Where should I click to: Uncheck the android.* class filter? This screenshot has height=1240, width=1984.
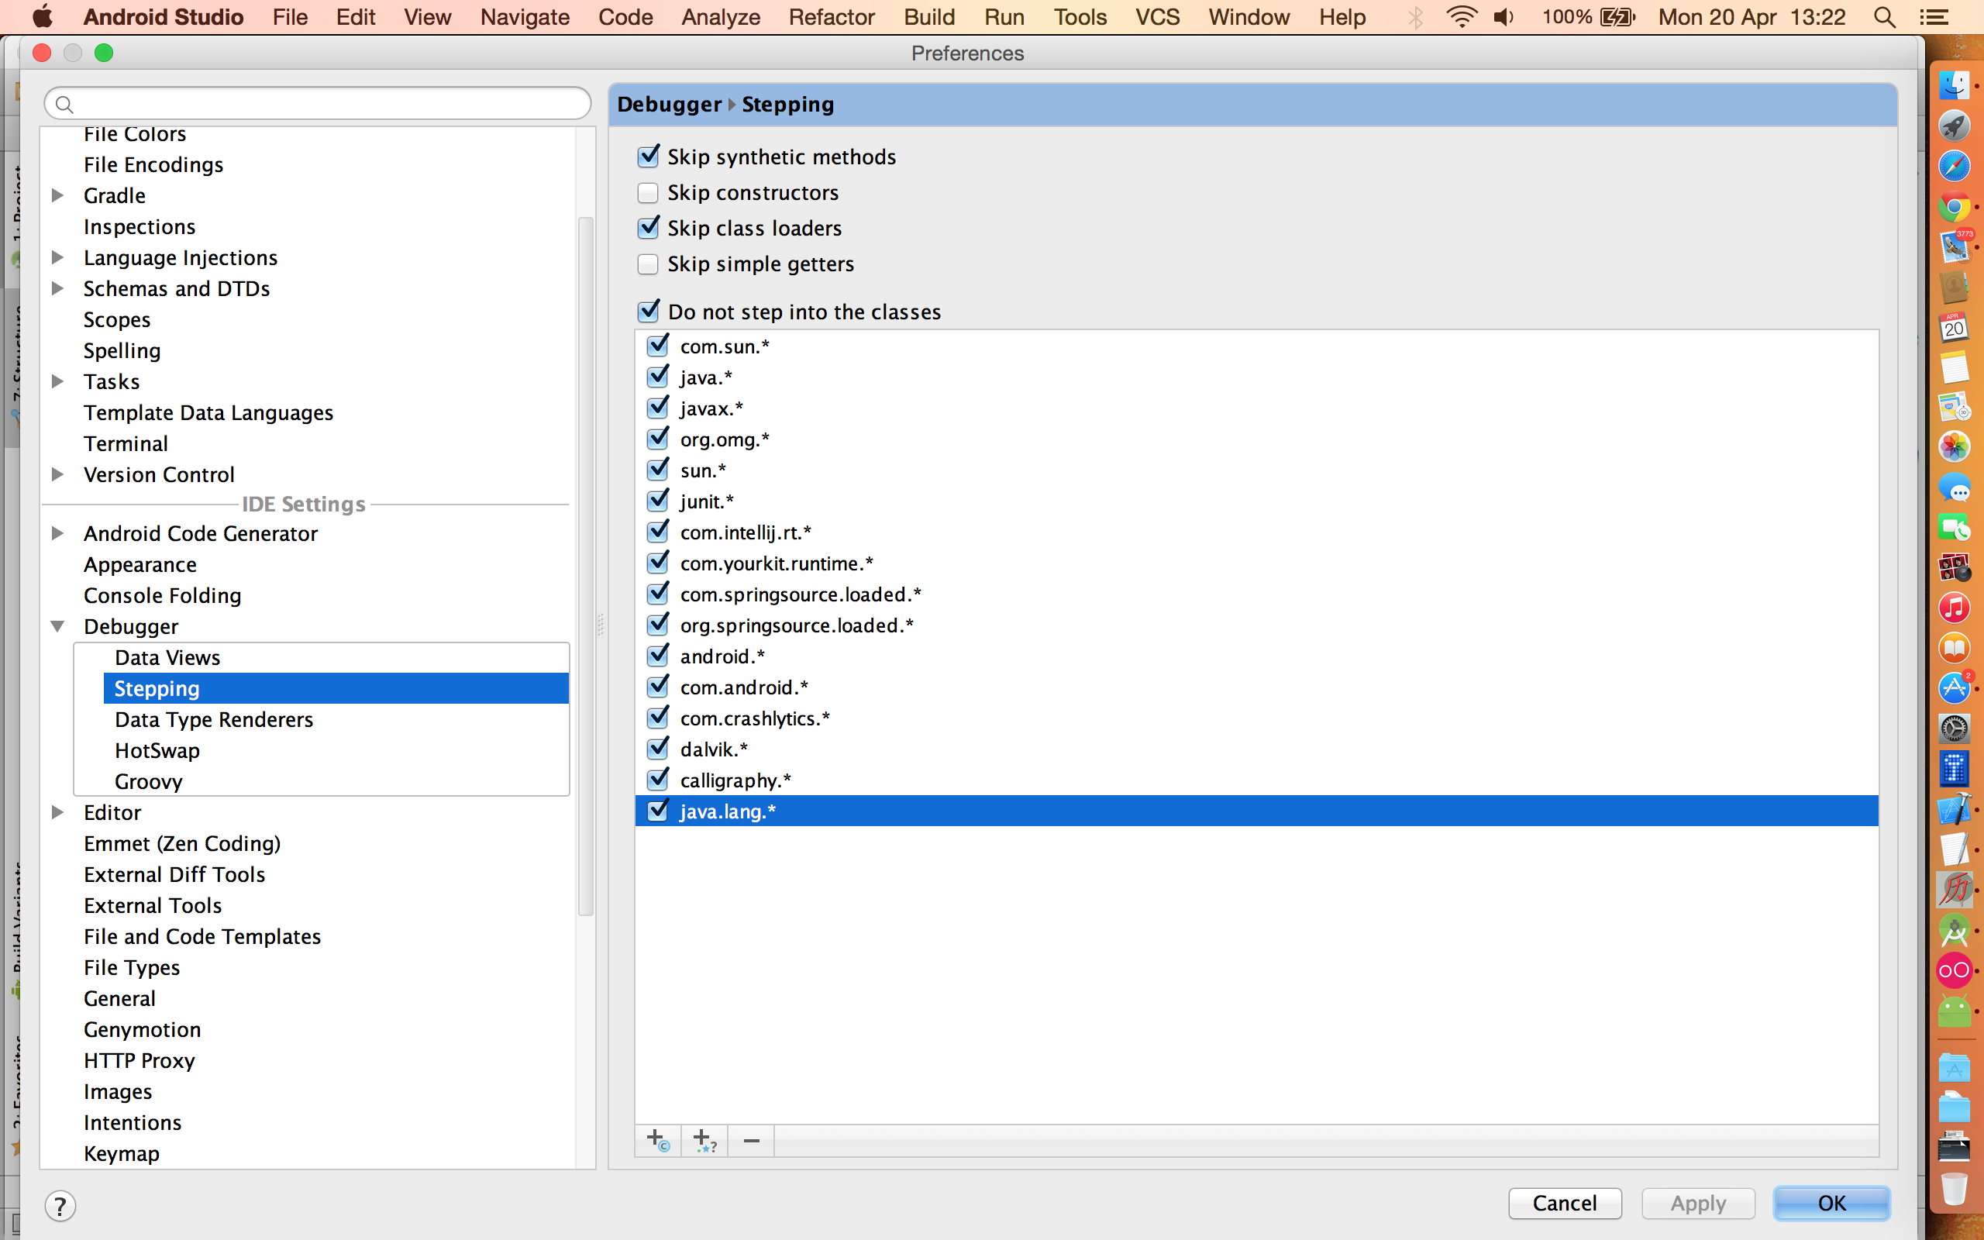[x=658, y=656]
